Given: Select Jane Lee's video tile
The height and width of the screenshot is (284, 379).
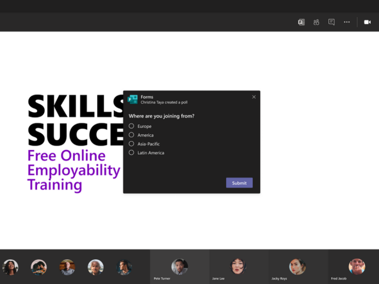Looking at the screenshot, I should coord(239,267).
